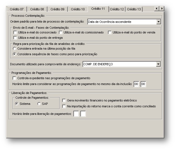Click the Programações de Pagamento group label

32,73
